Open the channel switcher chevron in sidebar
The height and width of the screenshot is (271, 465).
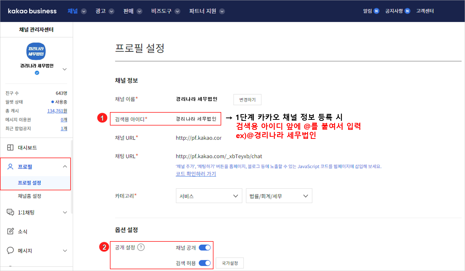click(x=65, y=69)
